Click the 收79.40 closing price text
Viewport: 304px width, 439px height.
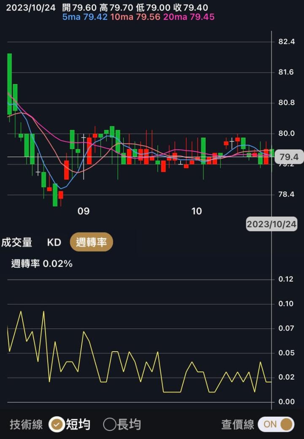[190, 8]
